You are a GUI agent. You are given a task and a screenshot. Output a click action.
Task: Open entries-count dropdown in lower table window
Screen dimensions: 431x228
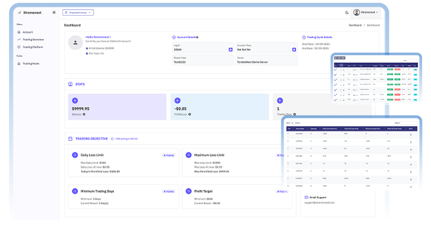pos(292,123)
